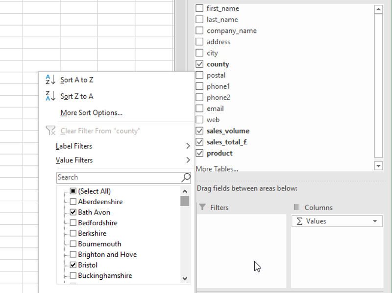This screenshot has height=293, width=392.
Task: Click the Sort Z to A icon
Action: point(50,96)
